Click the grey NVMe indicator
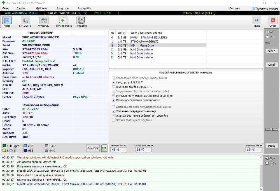 tap(46, 146)
